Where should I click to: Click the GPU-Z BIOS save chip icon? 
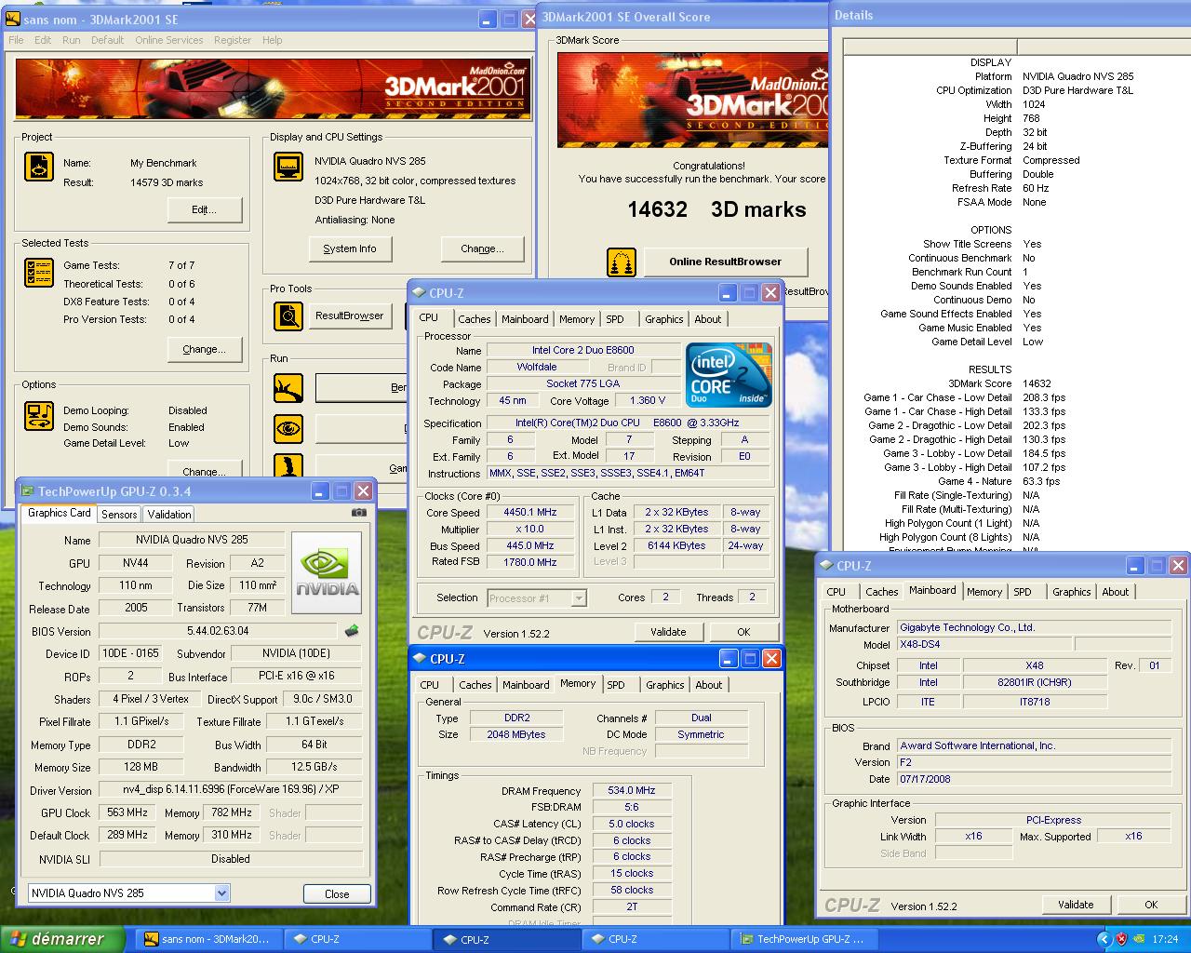pos(352,631)
